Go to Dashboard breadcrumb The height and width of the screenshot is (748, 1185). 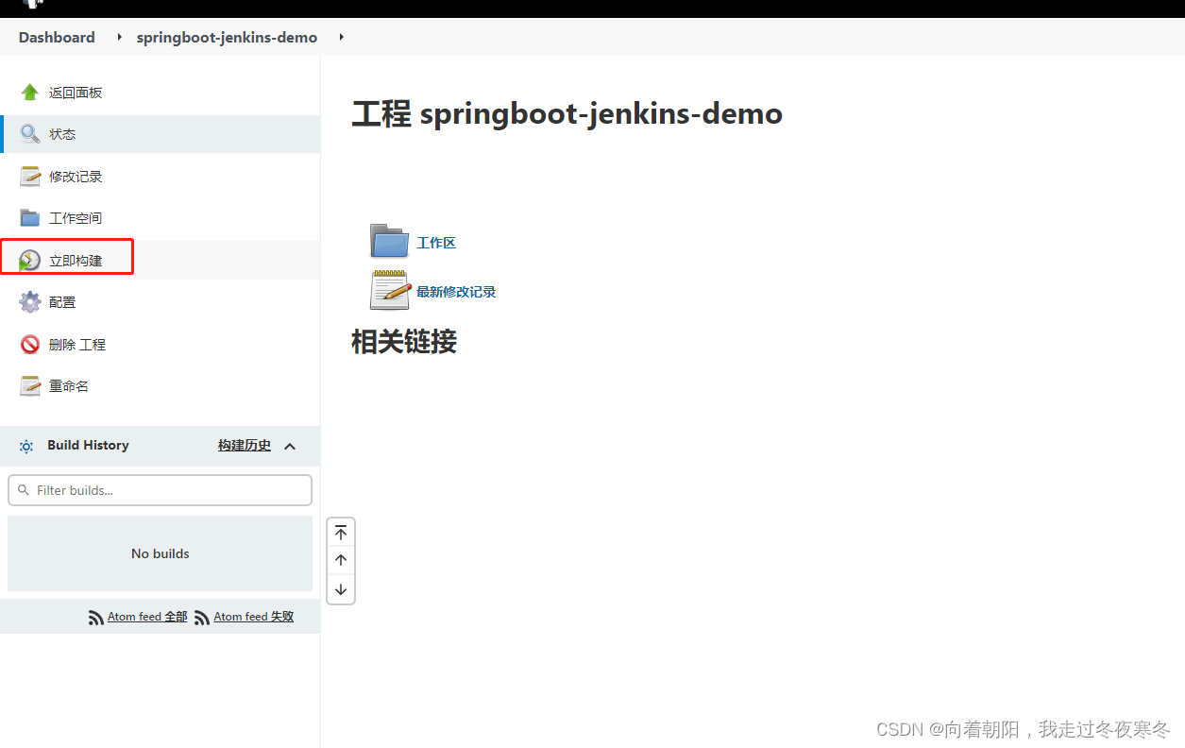click(x=57, y=38)
